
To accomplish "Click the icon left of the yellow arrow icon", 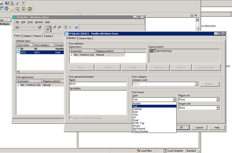I will (24, 9).
